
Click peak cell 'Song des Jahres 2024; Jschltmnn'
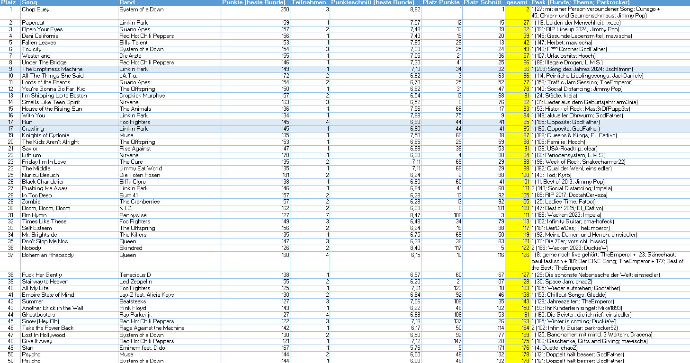click(x=610, y=69)
